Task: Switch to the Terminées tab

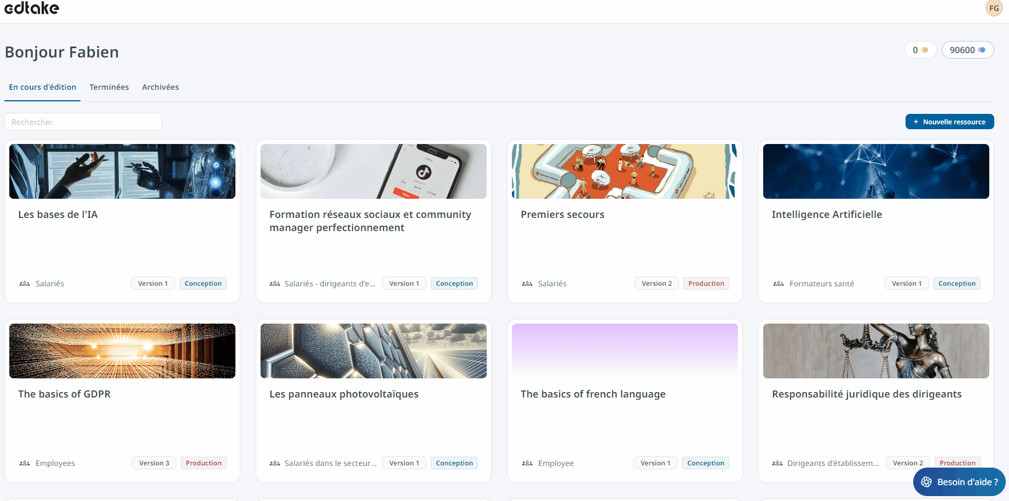Action: click(109, 87)
